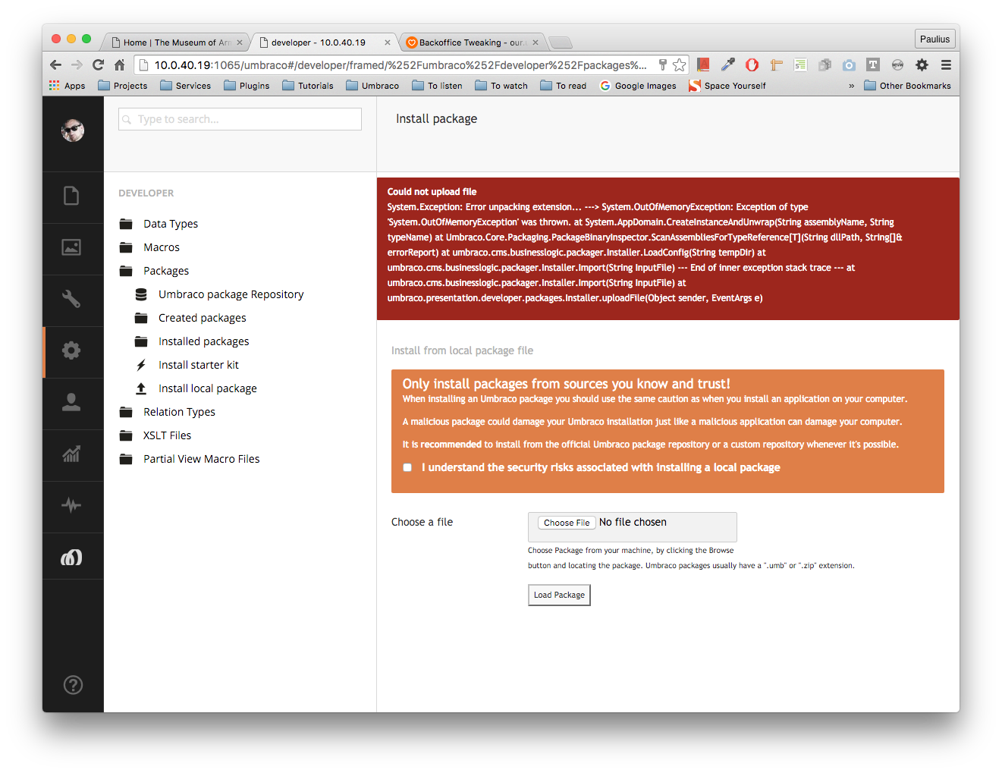This screenshot has height=773, width=1002.
Task: Open the Analytics chart section icon
Action: (71, 454)
